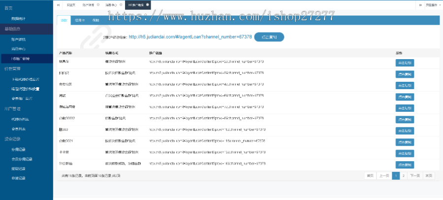Click the 融360 product name cell
443x200 pixels.
[x=63, y=130]
